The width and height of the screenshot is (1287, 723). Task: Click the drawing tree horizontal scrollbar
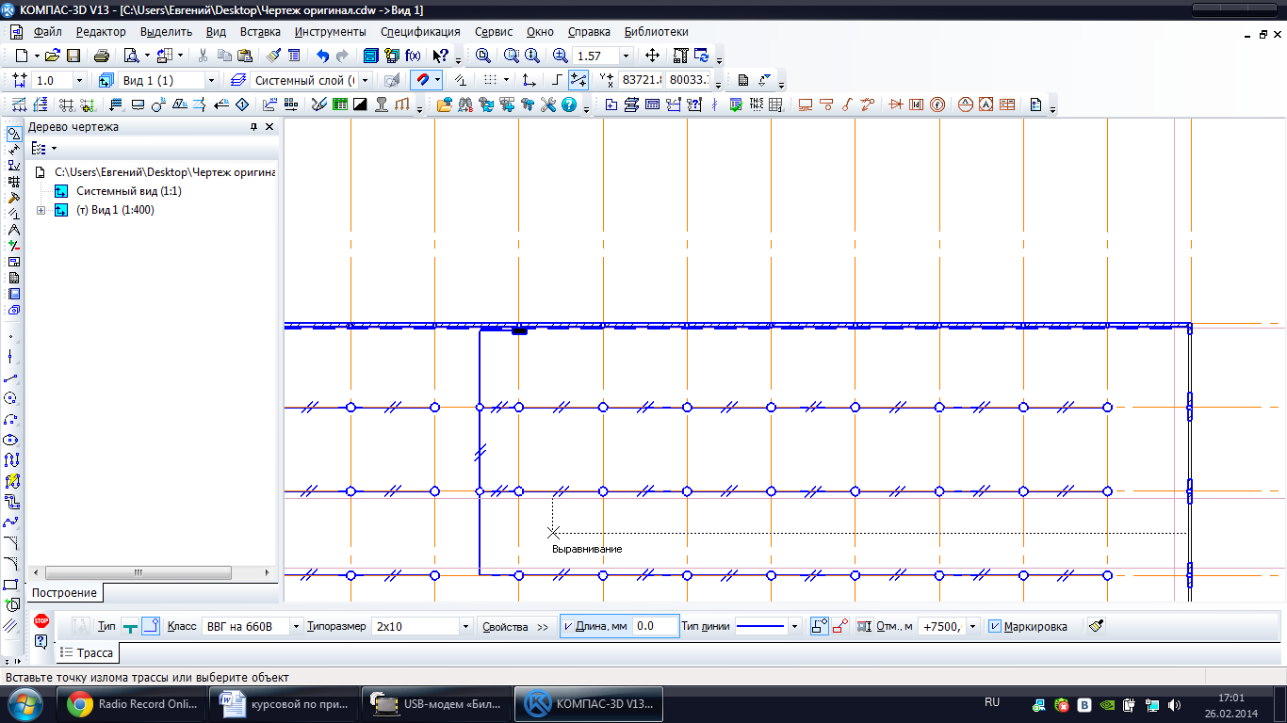click(x=138, y=572)
